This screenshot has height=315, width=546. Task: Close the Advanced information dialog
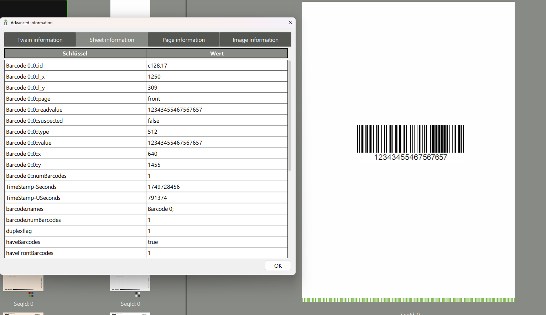(290, 22)
